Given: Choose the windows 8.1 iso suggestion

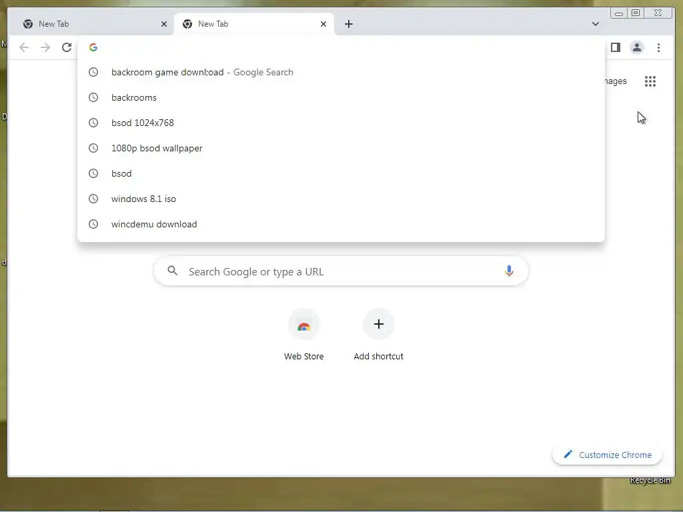Looking at the screenshot, I should (x=341, y=199).
